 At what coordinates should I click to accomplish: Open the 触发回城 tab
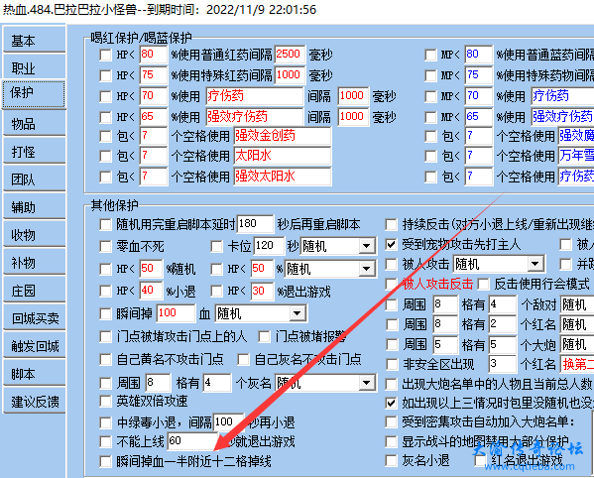pyautogui.click(x=34, y=345)
